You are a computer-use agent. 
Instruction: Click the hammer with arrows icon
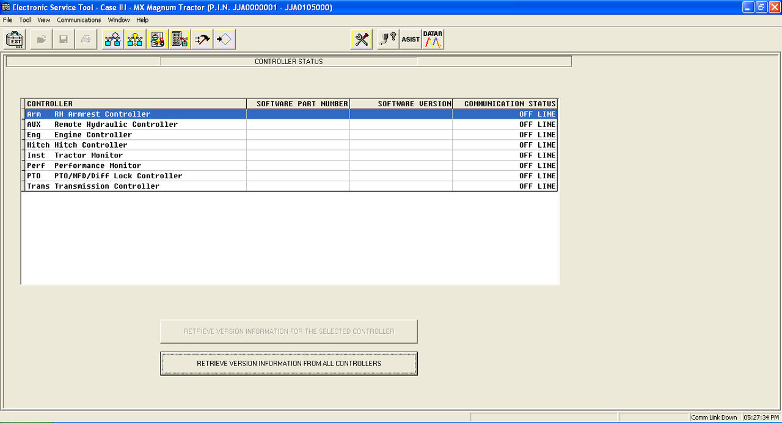pos(202,40)
